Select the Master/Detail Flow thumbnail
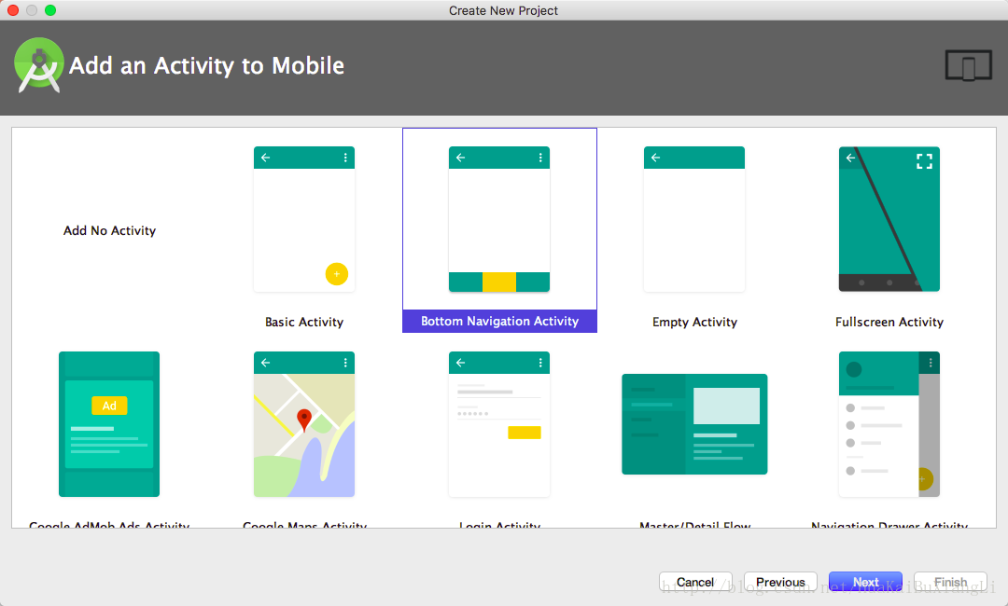The width and height of the screenshot is (1008, 606). [694, 423]
